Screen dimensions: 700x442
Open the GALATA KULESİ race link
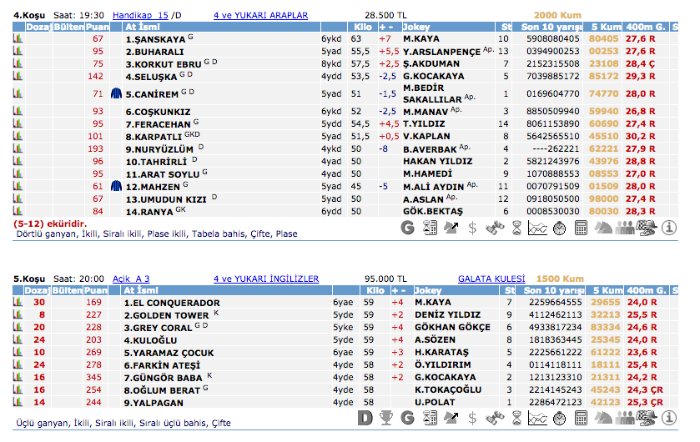click(x=491, y=279)
